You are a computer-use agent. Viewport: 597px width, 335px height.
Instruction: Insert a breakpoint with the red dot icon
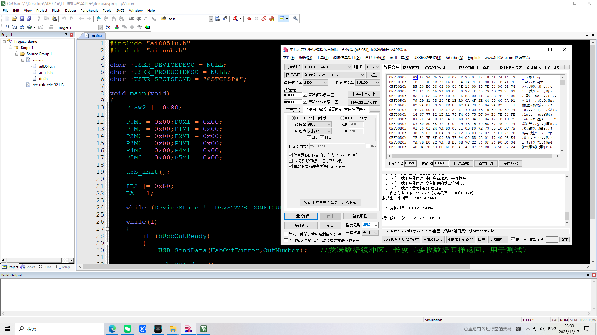coord(249,19)
